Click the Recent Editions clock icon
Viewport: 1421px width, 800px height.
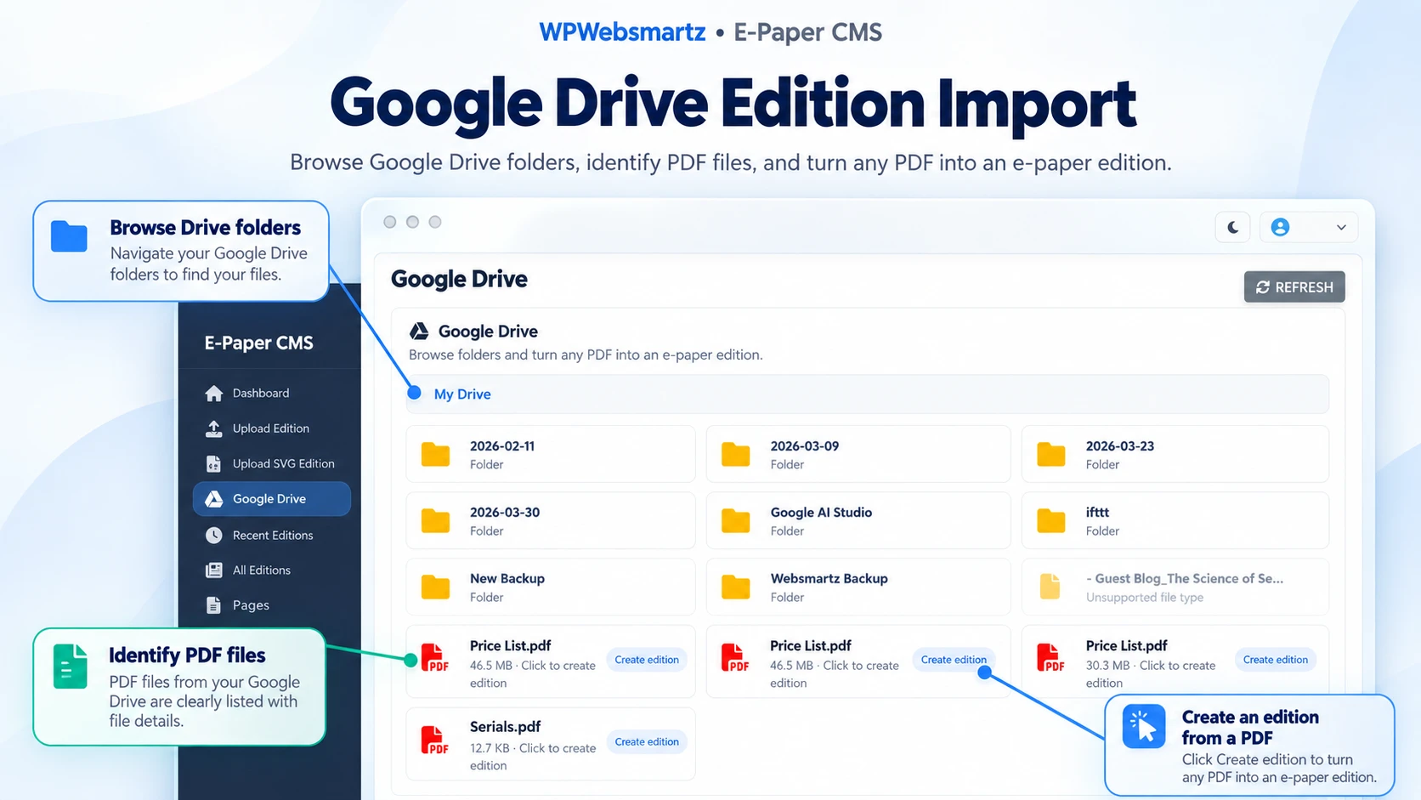point(214,535)
